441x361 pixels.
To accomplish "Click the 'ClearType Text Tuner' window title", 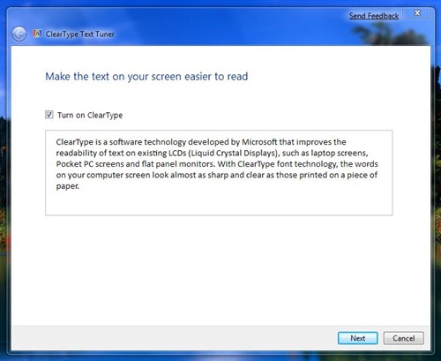I will (x=80, y=34).
